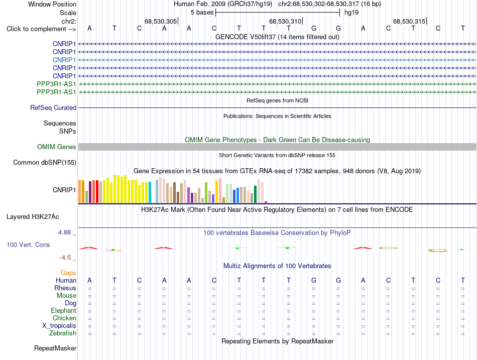Viewport: 477px width, 360px height.
Task: Click the 'Sequences' publications label
Action: coord(60,123)
